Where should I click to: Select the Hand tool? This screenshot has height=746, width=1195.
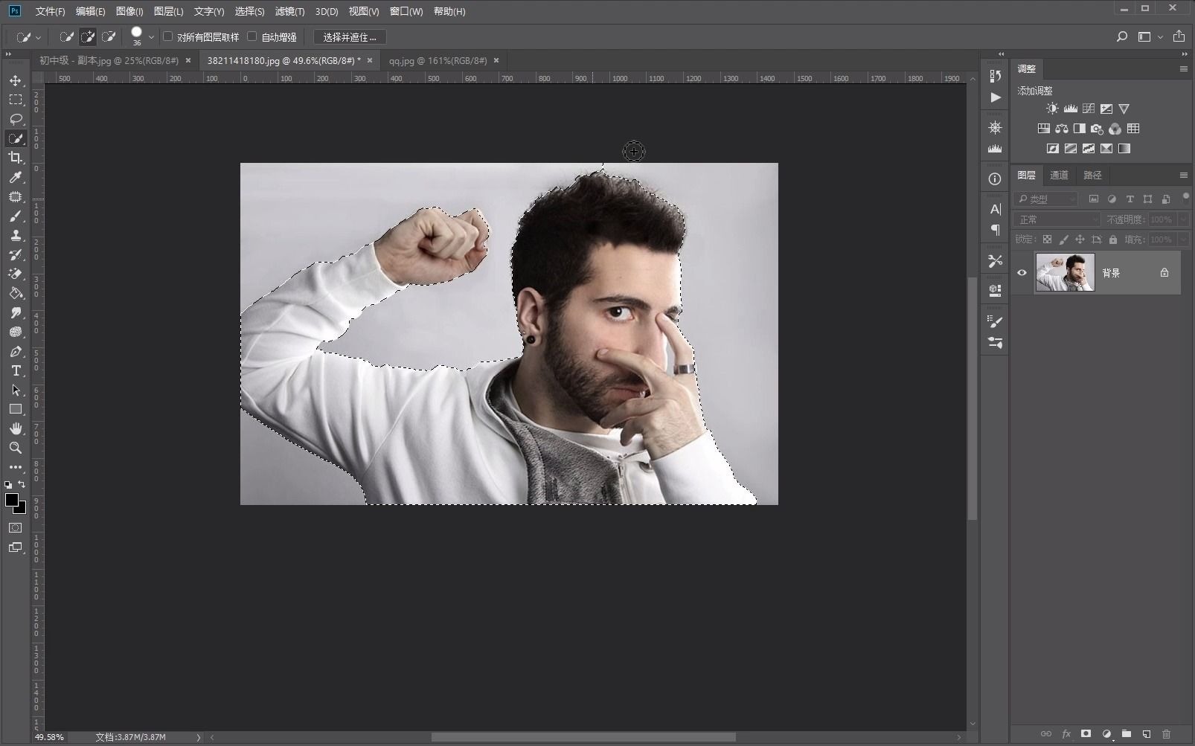[x=16, y=428]
